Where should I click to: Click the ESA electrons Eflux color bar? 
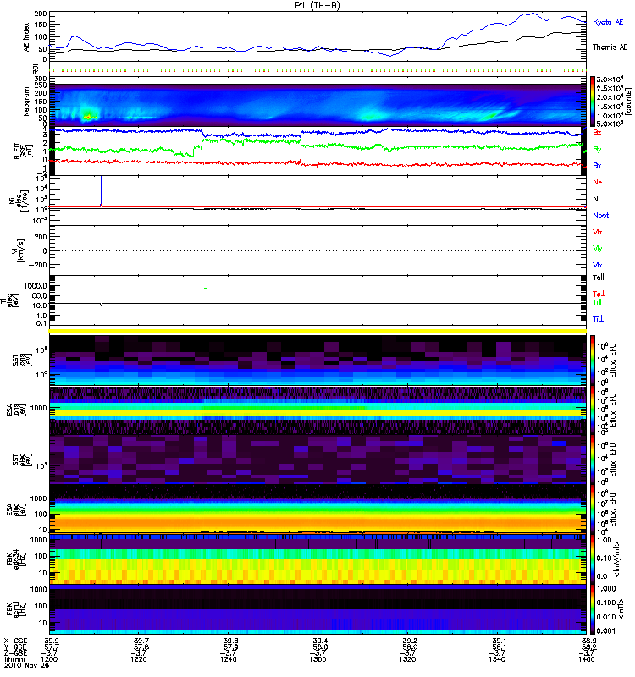[x=593, y=509]
